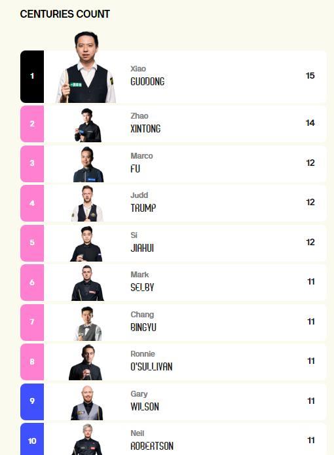Select the Centuries Count heading
The image size is (334, 455).
pos(65,14)
